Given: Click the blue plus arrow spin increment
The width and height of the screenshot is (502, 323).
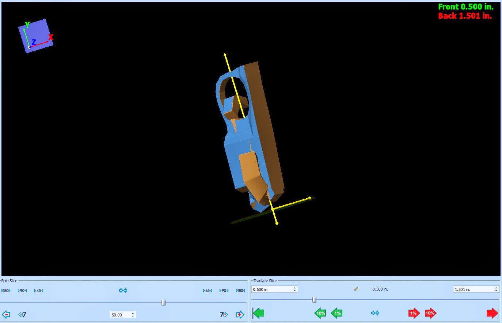Looking at the screenshot, I should tap(240, 314).
